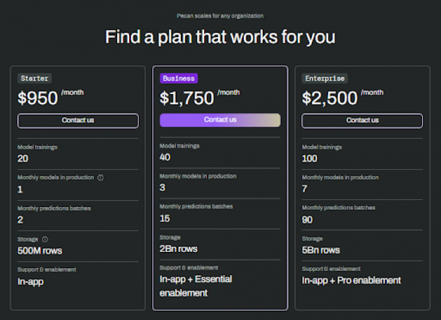The image size is (441, 320).
Task: Click In-app + Pro enablement text
Action: [x=352, y=281]
